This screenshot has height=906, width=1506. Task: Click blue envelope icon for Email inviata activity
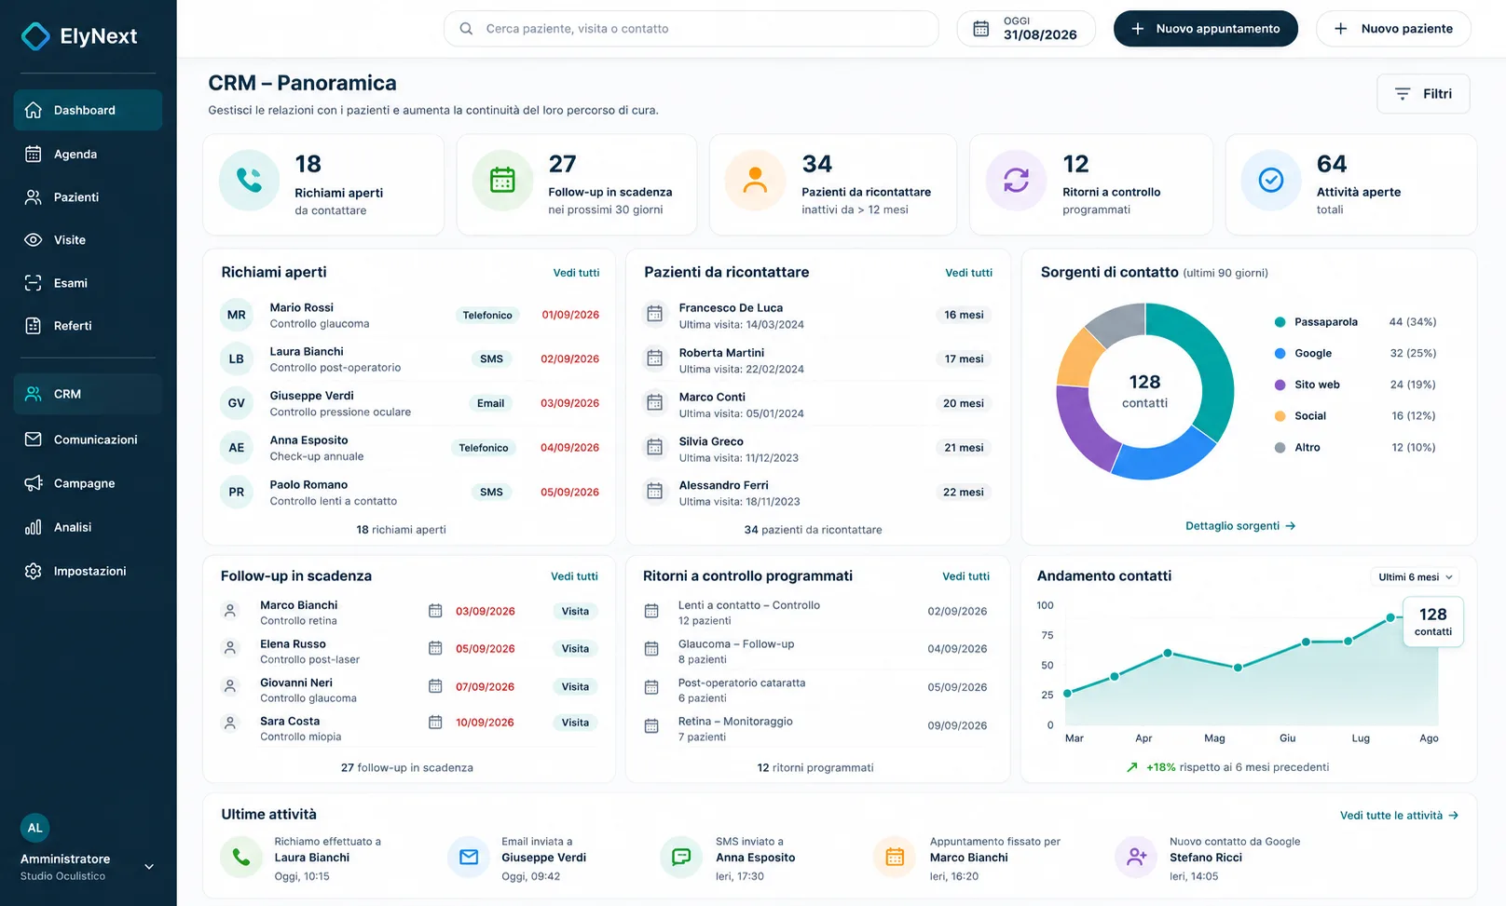(469, 857)
